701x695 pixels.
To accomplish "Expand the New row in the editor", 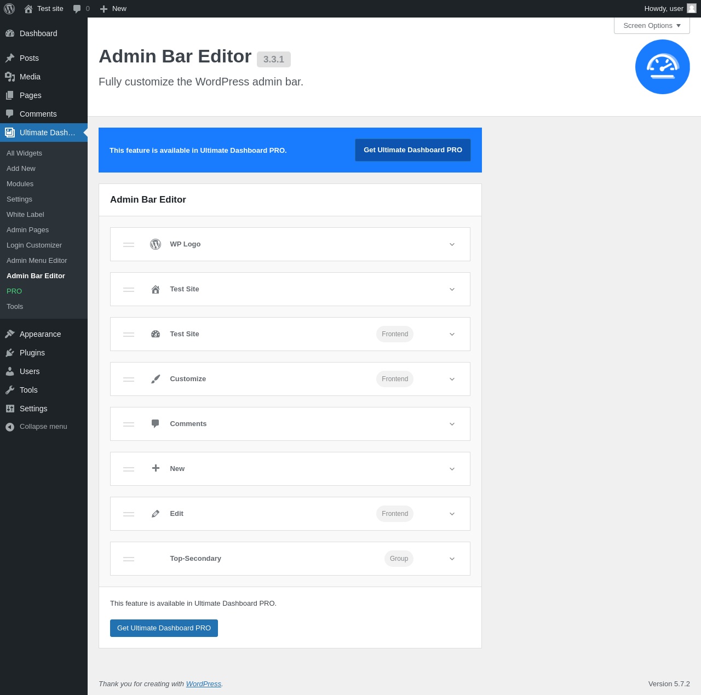I will tap(452, 469).
